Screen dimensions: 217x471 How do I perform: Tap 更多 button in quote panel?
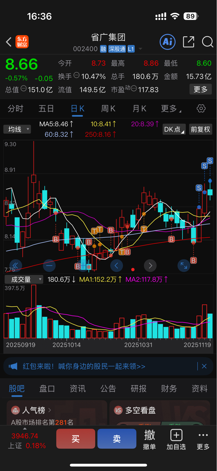tap(201, 89)
